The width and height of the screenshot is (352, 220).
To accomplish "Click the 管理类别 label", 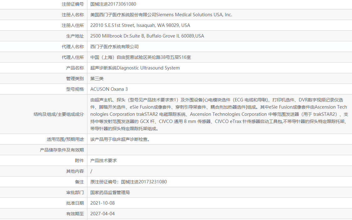I will pos(75,79).
